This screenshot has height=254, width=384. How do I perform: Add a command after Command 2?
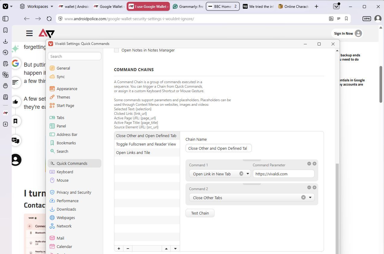click(x=314, y=187)
